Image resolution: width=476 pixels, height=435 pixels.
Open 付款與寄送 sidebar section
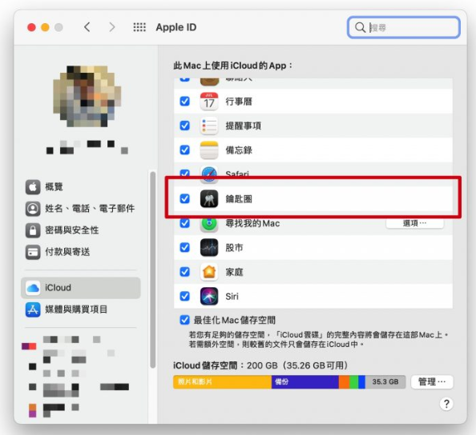coord(80,252)
